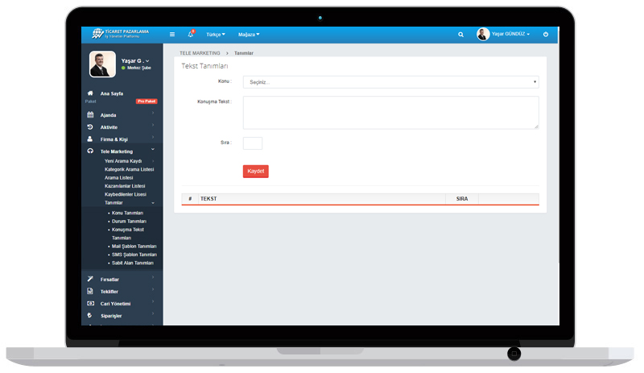
Task: Click the Aktivite history icon
Action: pos(90,127)
